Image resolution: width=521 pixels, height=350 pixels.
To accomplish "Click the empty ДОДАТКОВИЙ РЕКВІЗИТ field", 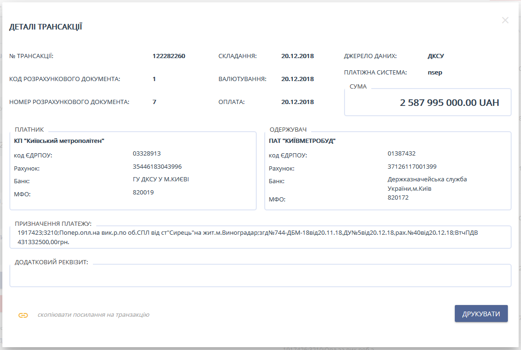I will coord(260,276).
